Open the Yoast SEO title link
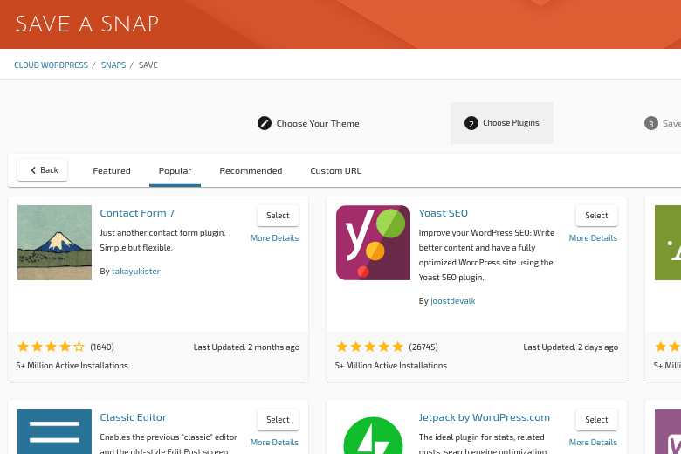The height and width of the screenshot is (454, 681). pyautogui.click(x=443, y=213)
